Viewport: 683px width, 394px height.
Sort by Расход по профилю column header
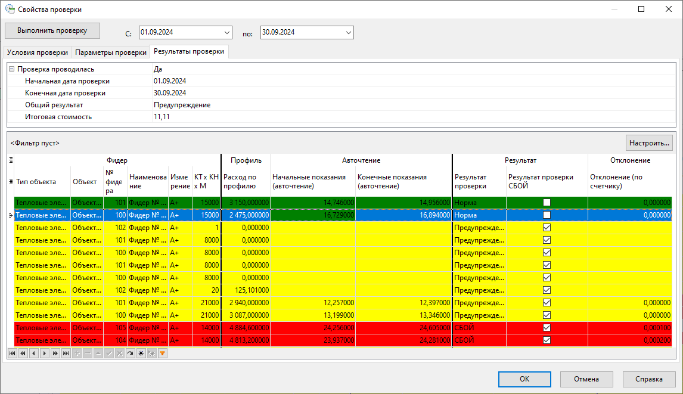[245, 181]
